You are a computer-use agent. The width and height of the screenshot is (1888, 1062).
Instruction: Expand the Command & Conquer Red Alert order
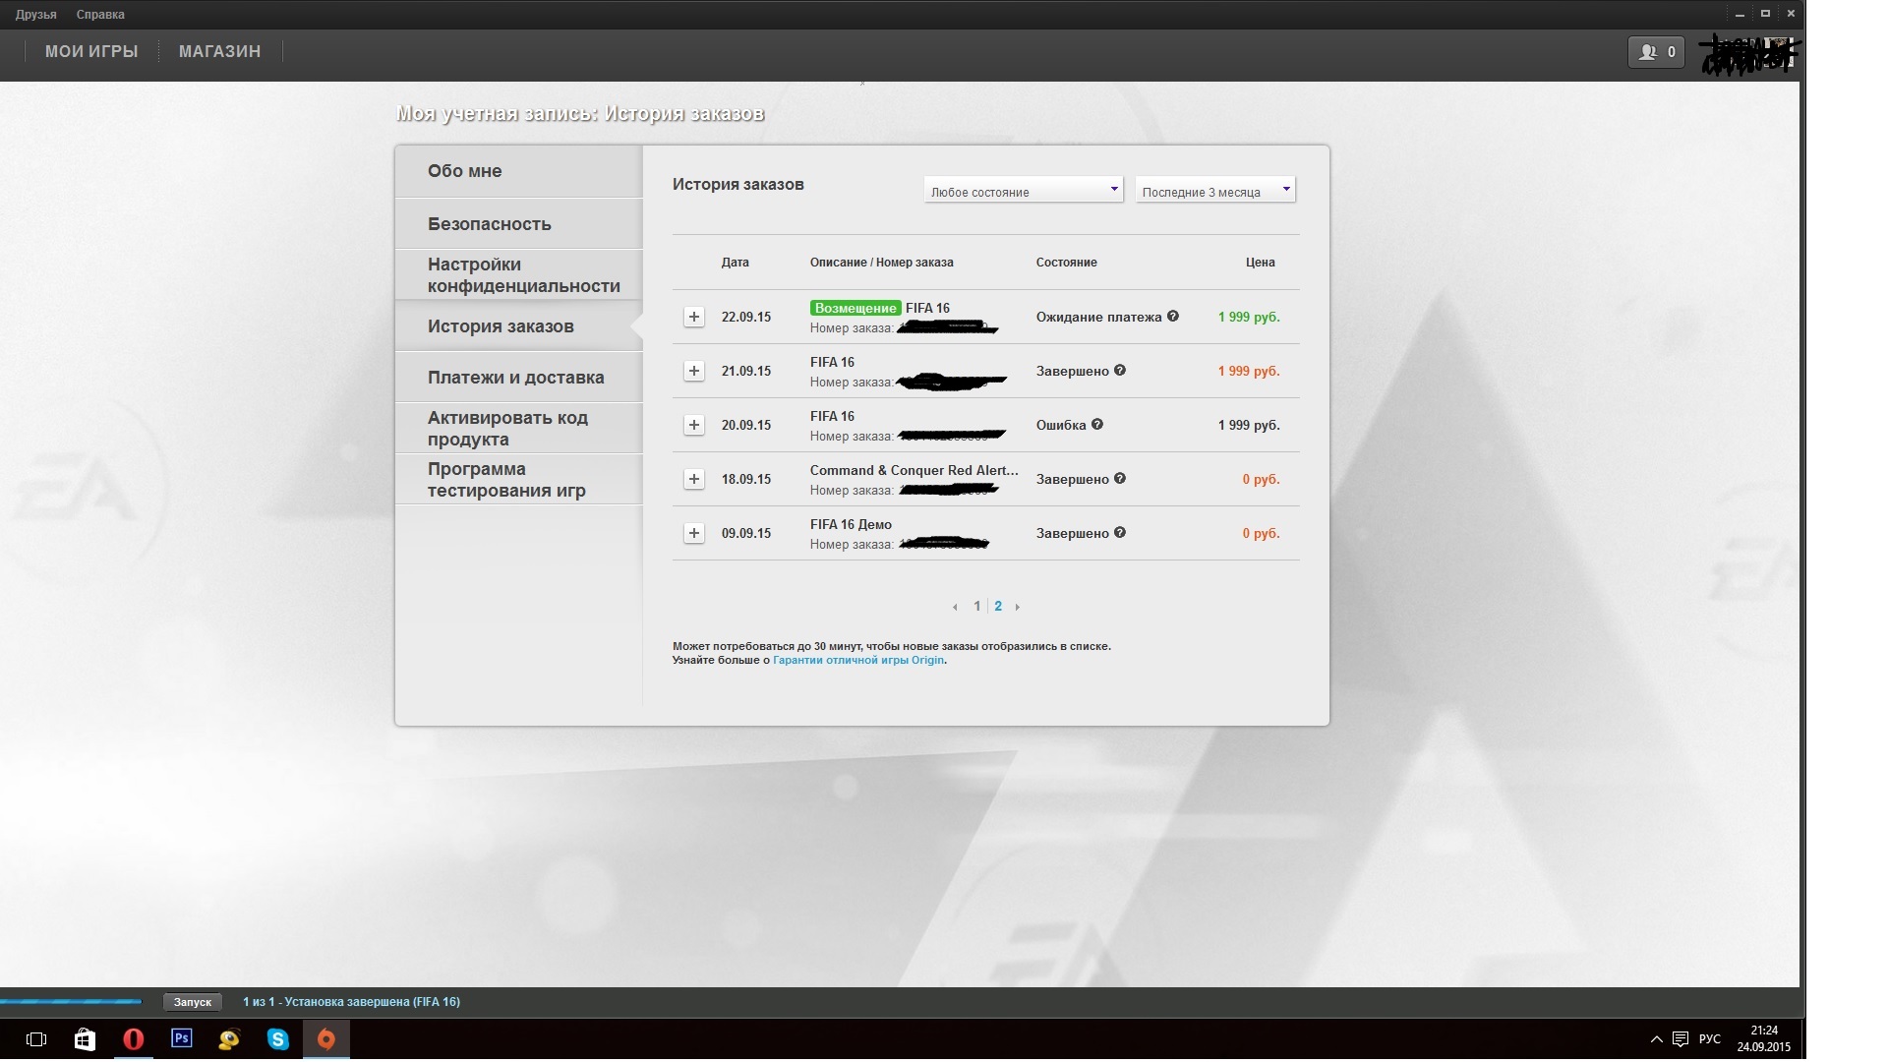click(694, 479)
